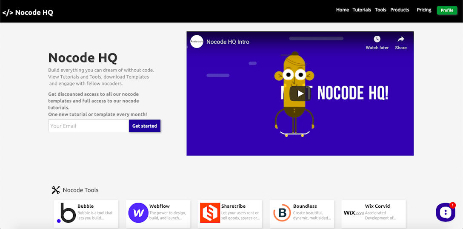Click the Wix.com logo icon

point(354,213)
